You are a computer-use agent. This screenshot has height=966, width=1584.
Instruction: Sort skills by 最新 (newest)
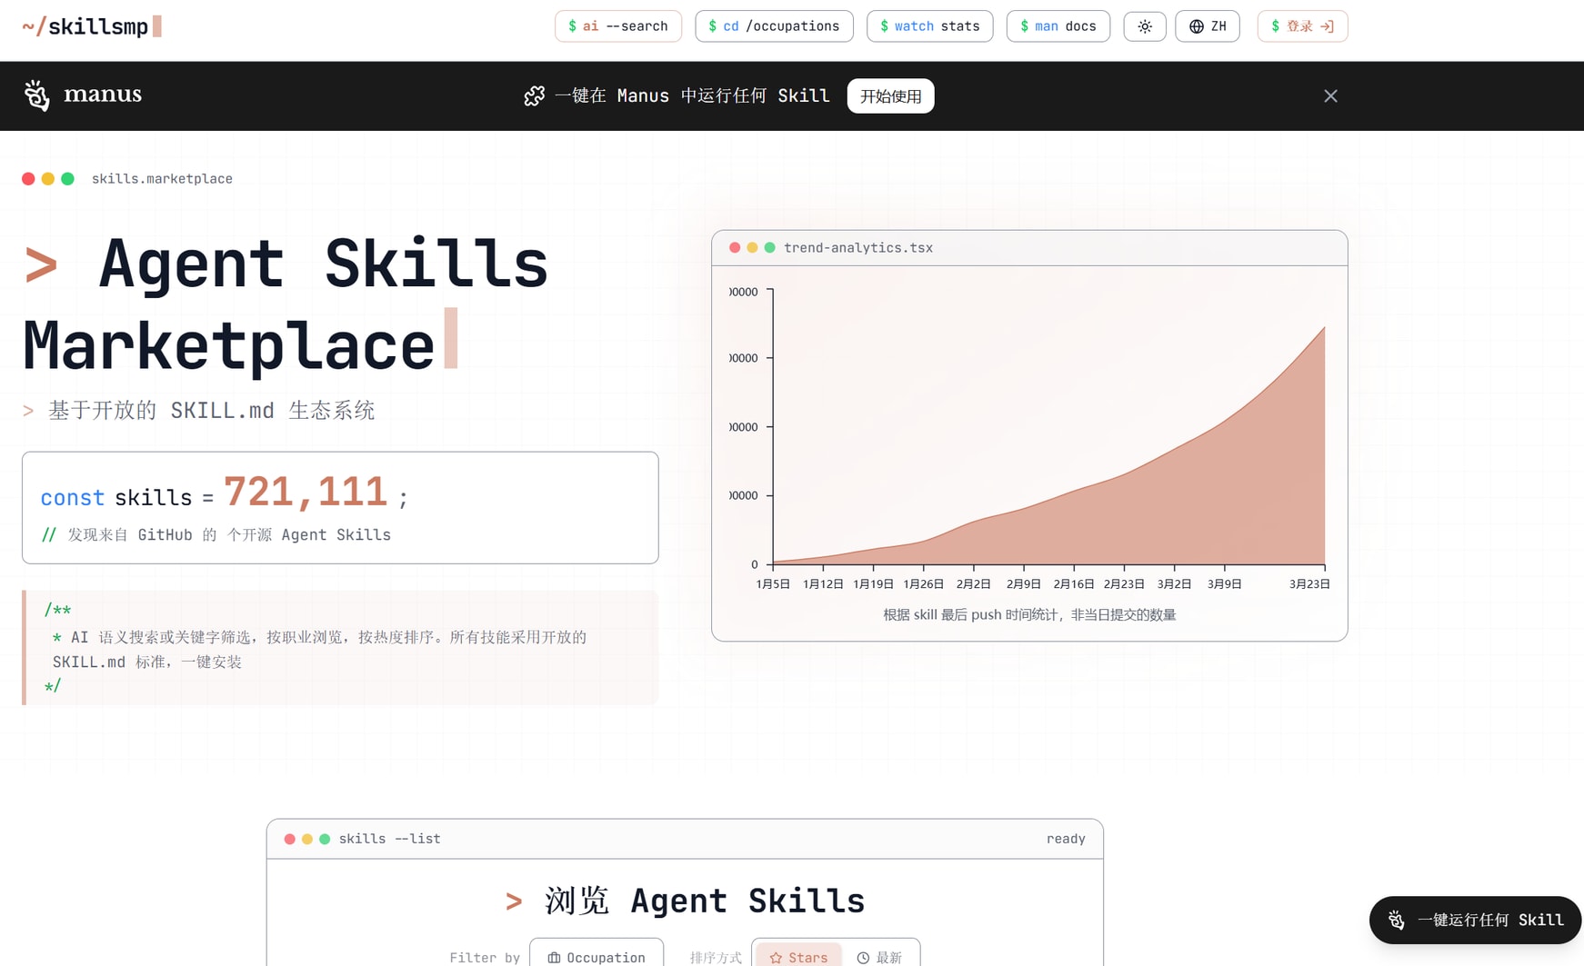[x=879, y=956]
